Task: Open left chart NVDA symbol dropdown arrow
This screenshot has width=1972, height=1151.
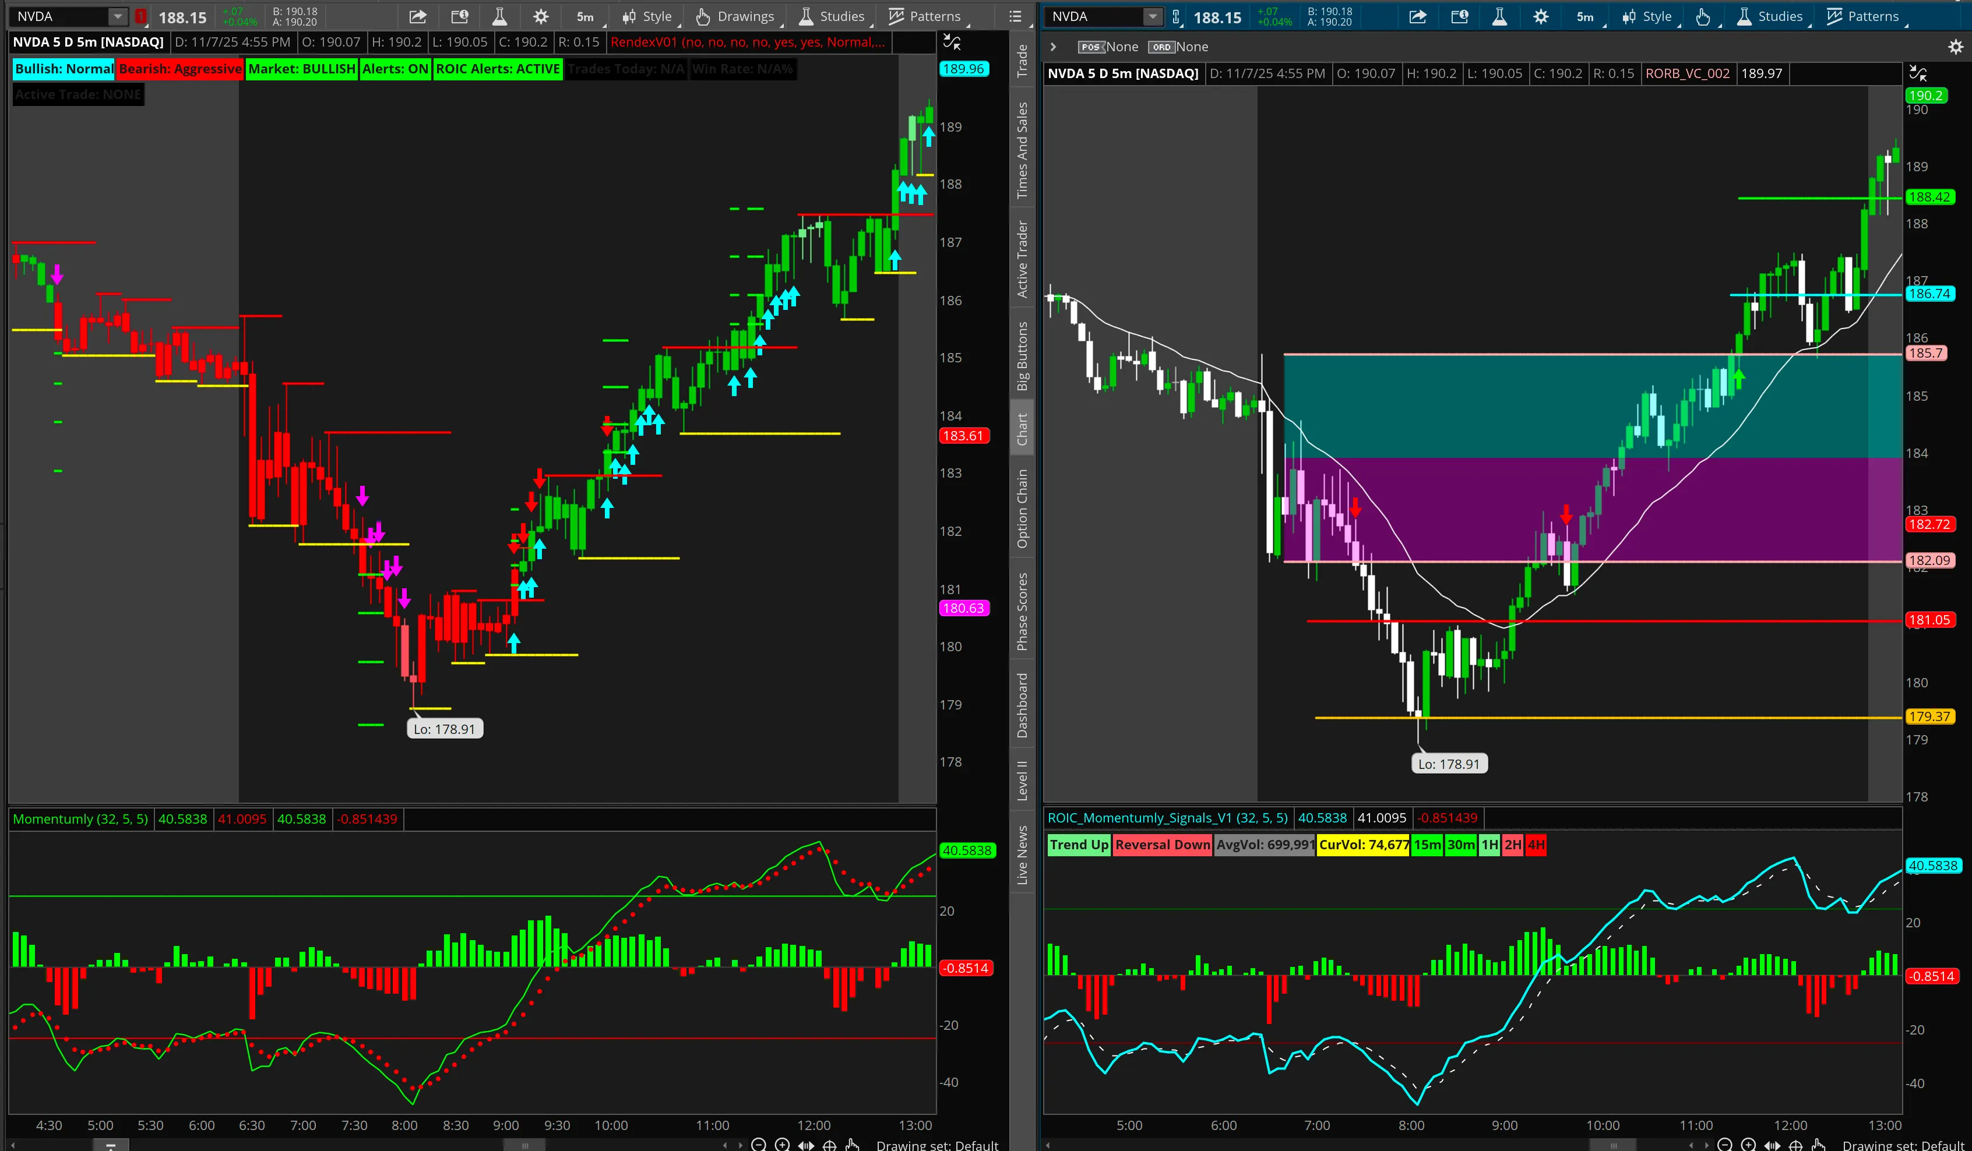Action: (117, 16)
